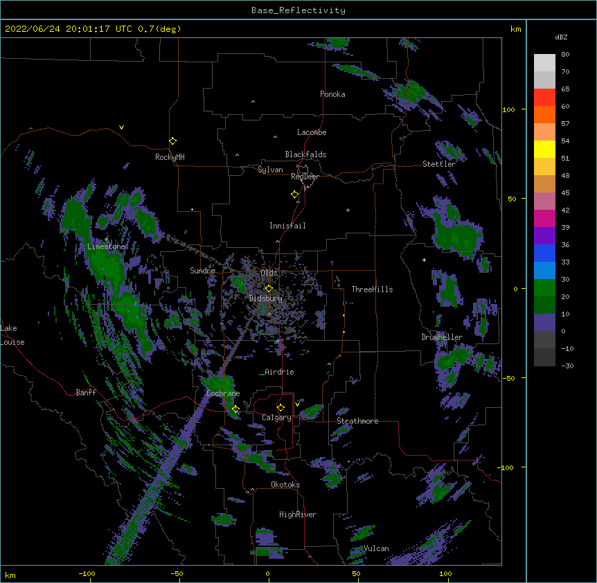Click the Strathmore label
597x583 pixels.
357,421
